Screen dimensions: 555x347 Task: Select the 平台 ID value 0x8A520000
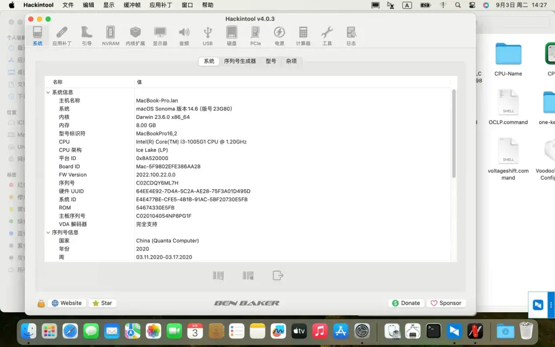point(152,158)
